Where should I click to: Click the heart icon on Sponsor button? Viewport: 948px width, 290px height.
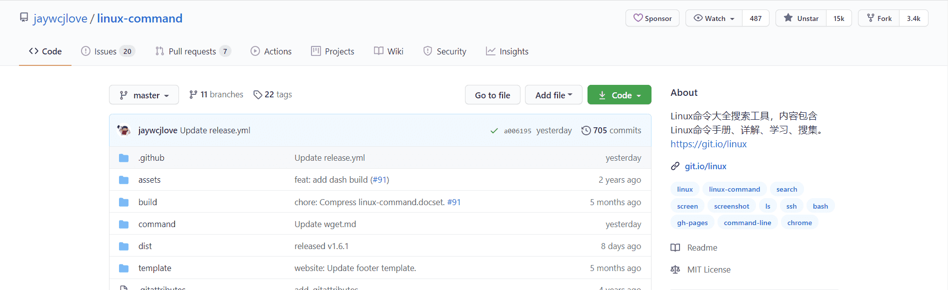(x=638, y=18)
